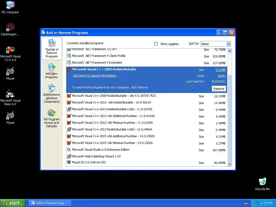Click the Visual C++ 2012 Additional Runtime icon

(69, 116)
